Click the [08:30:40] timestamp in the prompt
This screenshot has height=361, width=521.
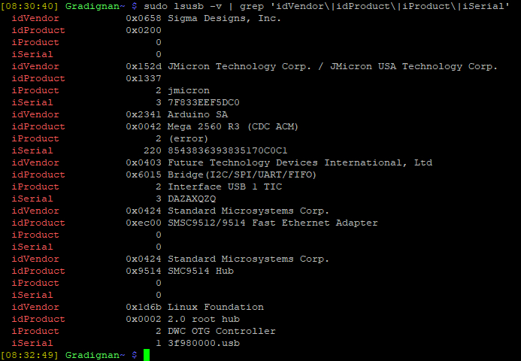point(31,6)
